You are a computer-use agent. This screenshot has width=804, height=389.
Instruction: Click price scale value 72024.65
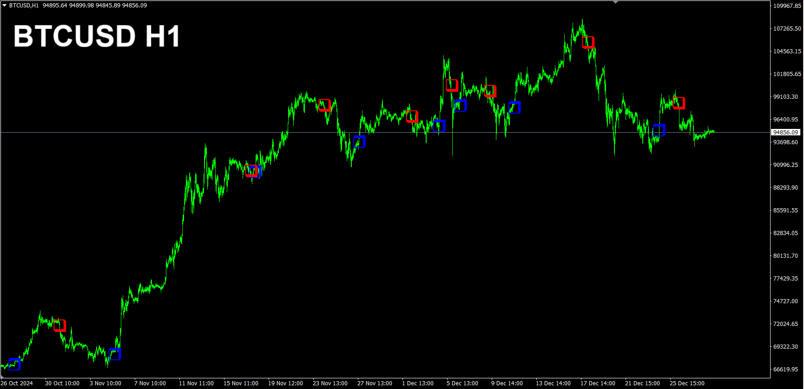tap(786, 324)
